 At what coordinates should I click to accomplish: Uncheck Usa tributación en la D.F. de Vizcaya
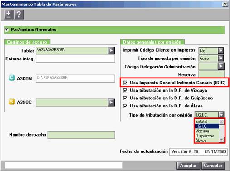pyautogui.click(x=125, y=90)
